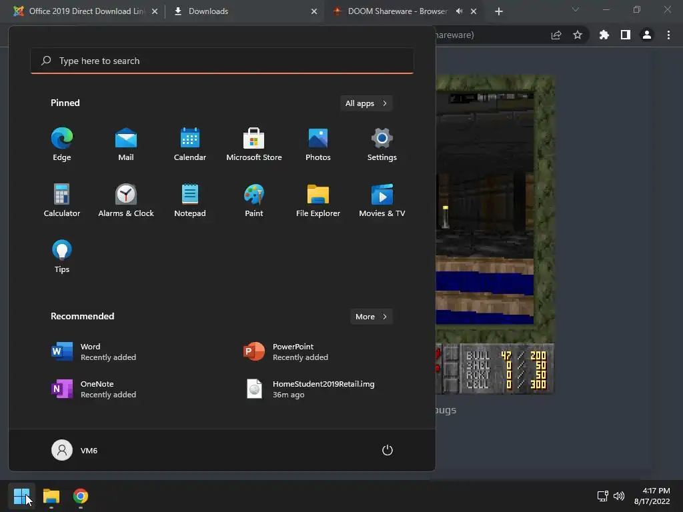Click the Start button on taskbar
Image resolution: width=683 pixels, height=512 pixels.
(21, 496)
